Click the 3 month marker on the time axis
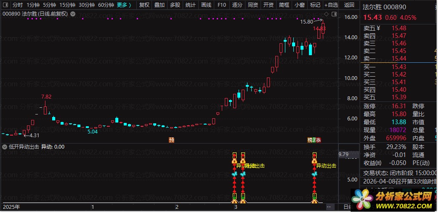The width and height of the screenshot is (439, 213). pos(236,207)
